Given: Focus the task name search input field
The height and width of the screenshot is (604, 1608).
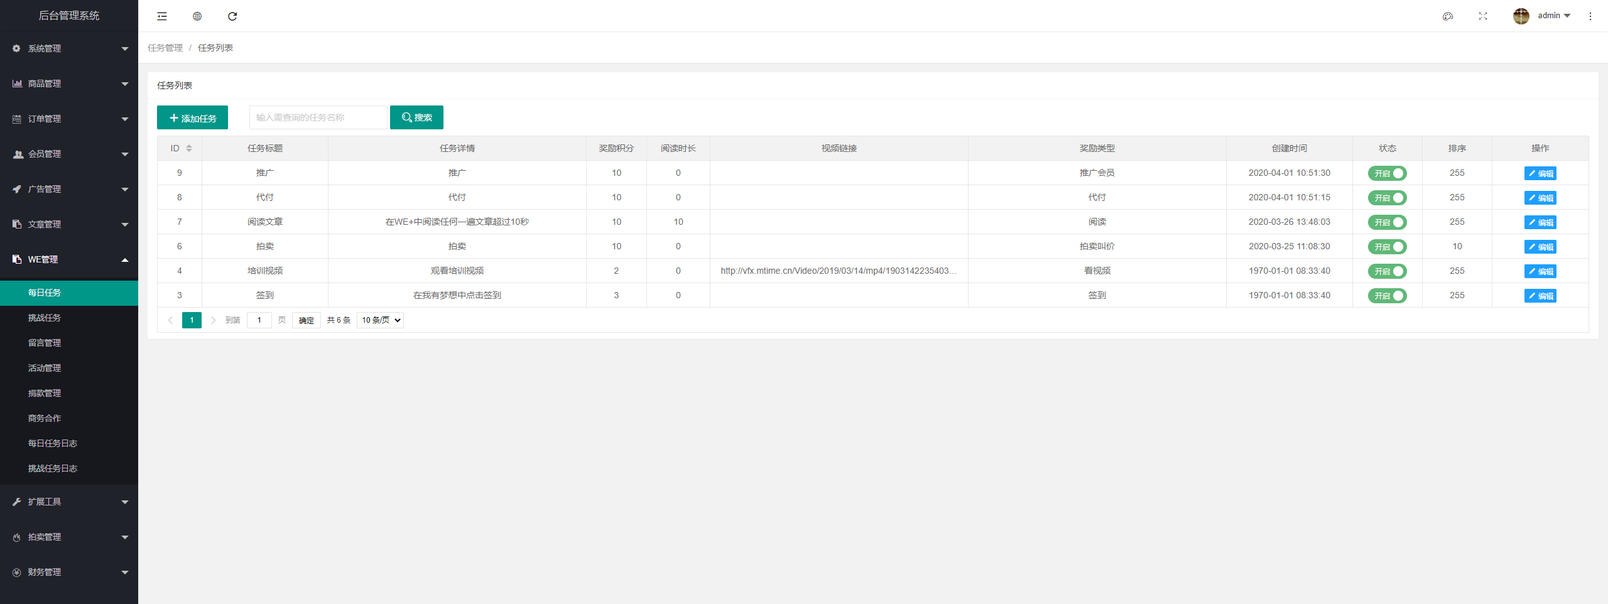Looking at the screenshot, I should [318, 117].
